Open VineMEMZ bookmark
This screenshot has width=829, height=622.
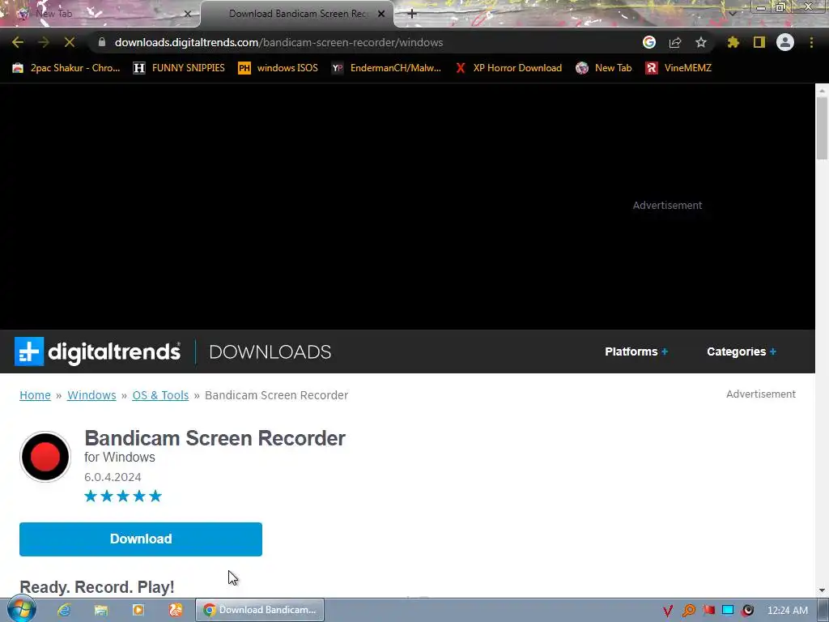pyautogui.click(x=678, y=68)
